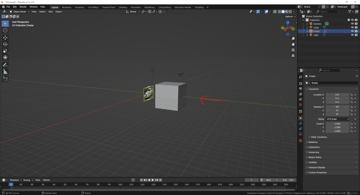The image size is (360, 195).
Task: Select the Measure tool
Action: (x=5, y=72)
